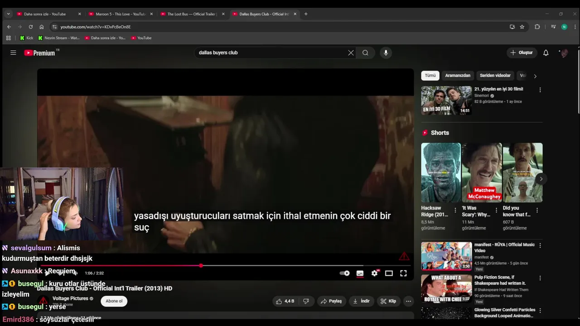Open Chrome extensions puzzle icon
This screenshot has height=326, width=580.
click(537, 27)
